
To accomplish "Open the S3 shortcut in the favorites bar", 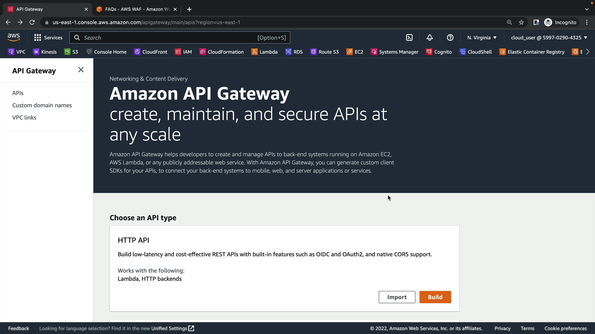I will (x=71, y=52).
